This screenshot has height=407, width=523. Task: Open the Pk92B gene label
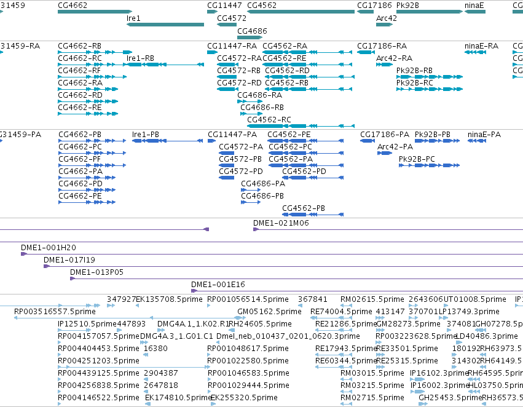click(407, 6)
